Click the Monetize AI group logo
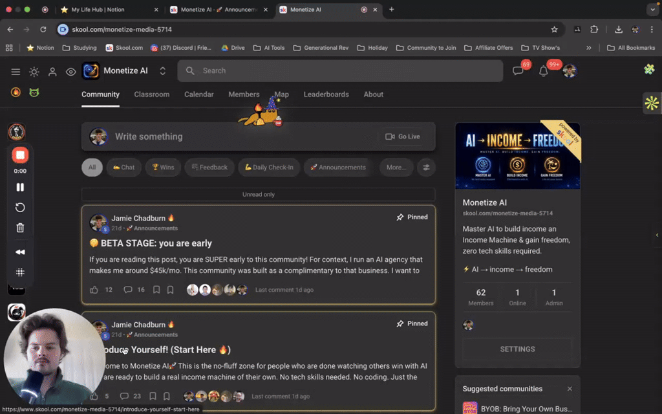This screenshot has height=414, width=662. [x=91, y=71]
